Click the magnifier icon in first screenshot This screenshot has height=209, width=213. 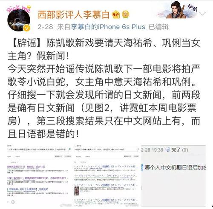click(69, 150)
